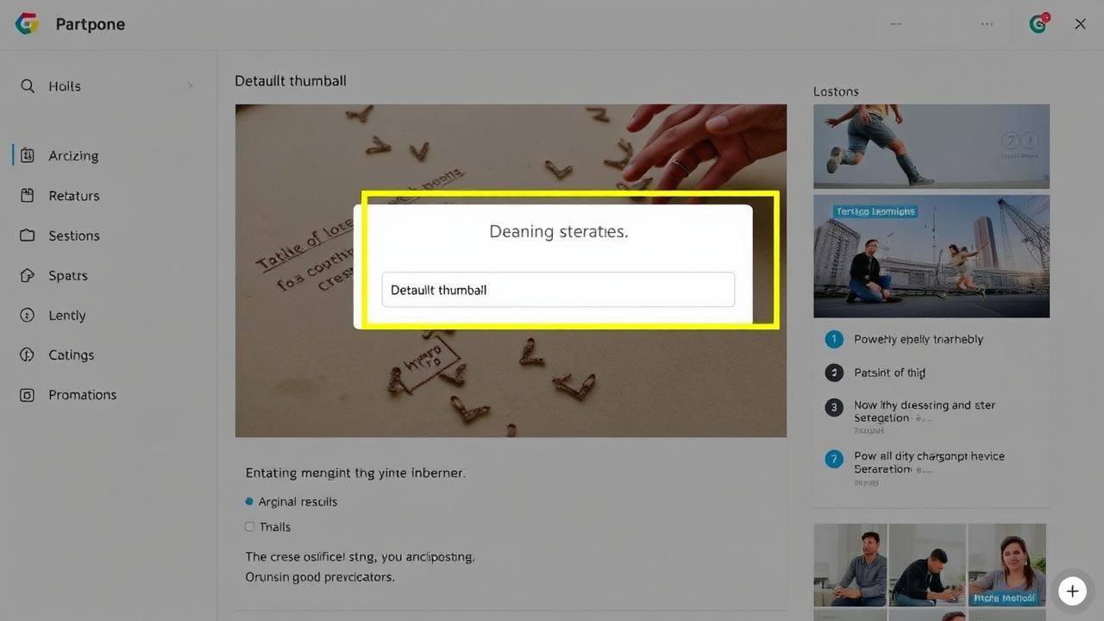This screenshot has height=621, width=1104.
Task: Click the Retaturs sidebar icon
Action: [x=28, y=196]
